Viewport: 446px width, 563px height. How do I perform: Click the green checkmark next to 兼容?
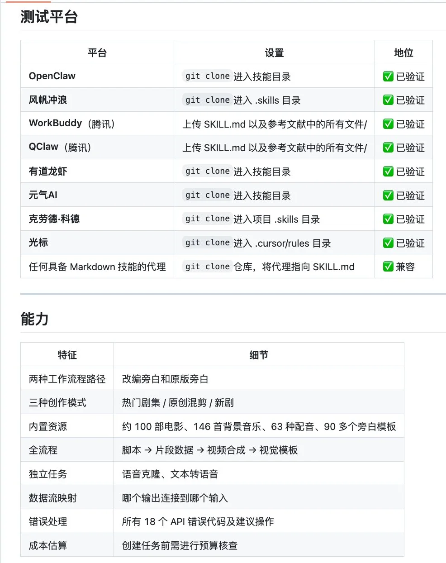coord(388,267)
